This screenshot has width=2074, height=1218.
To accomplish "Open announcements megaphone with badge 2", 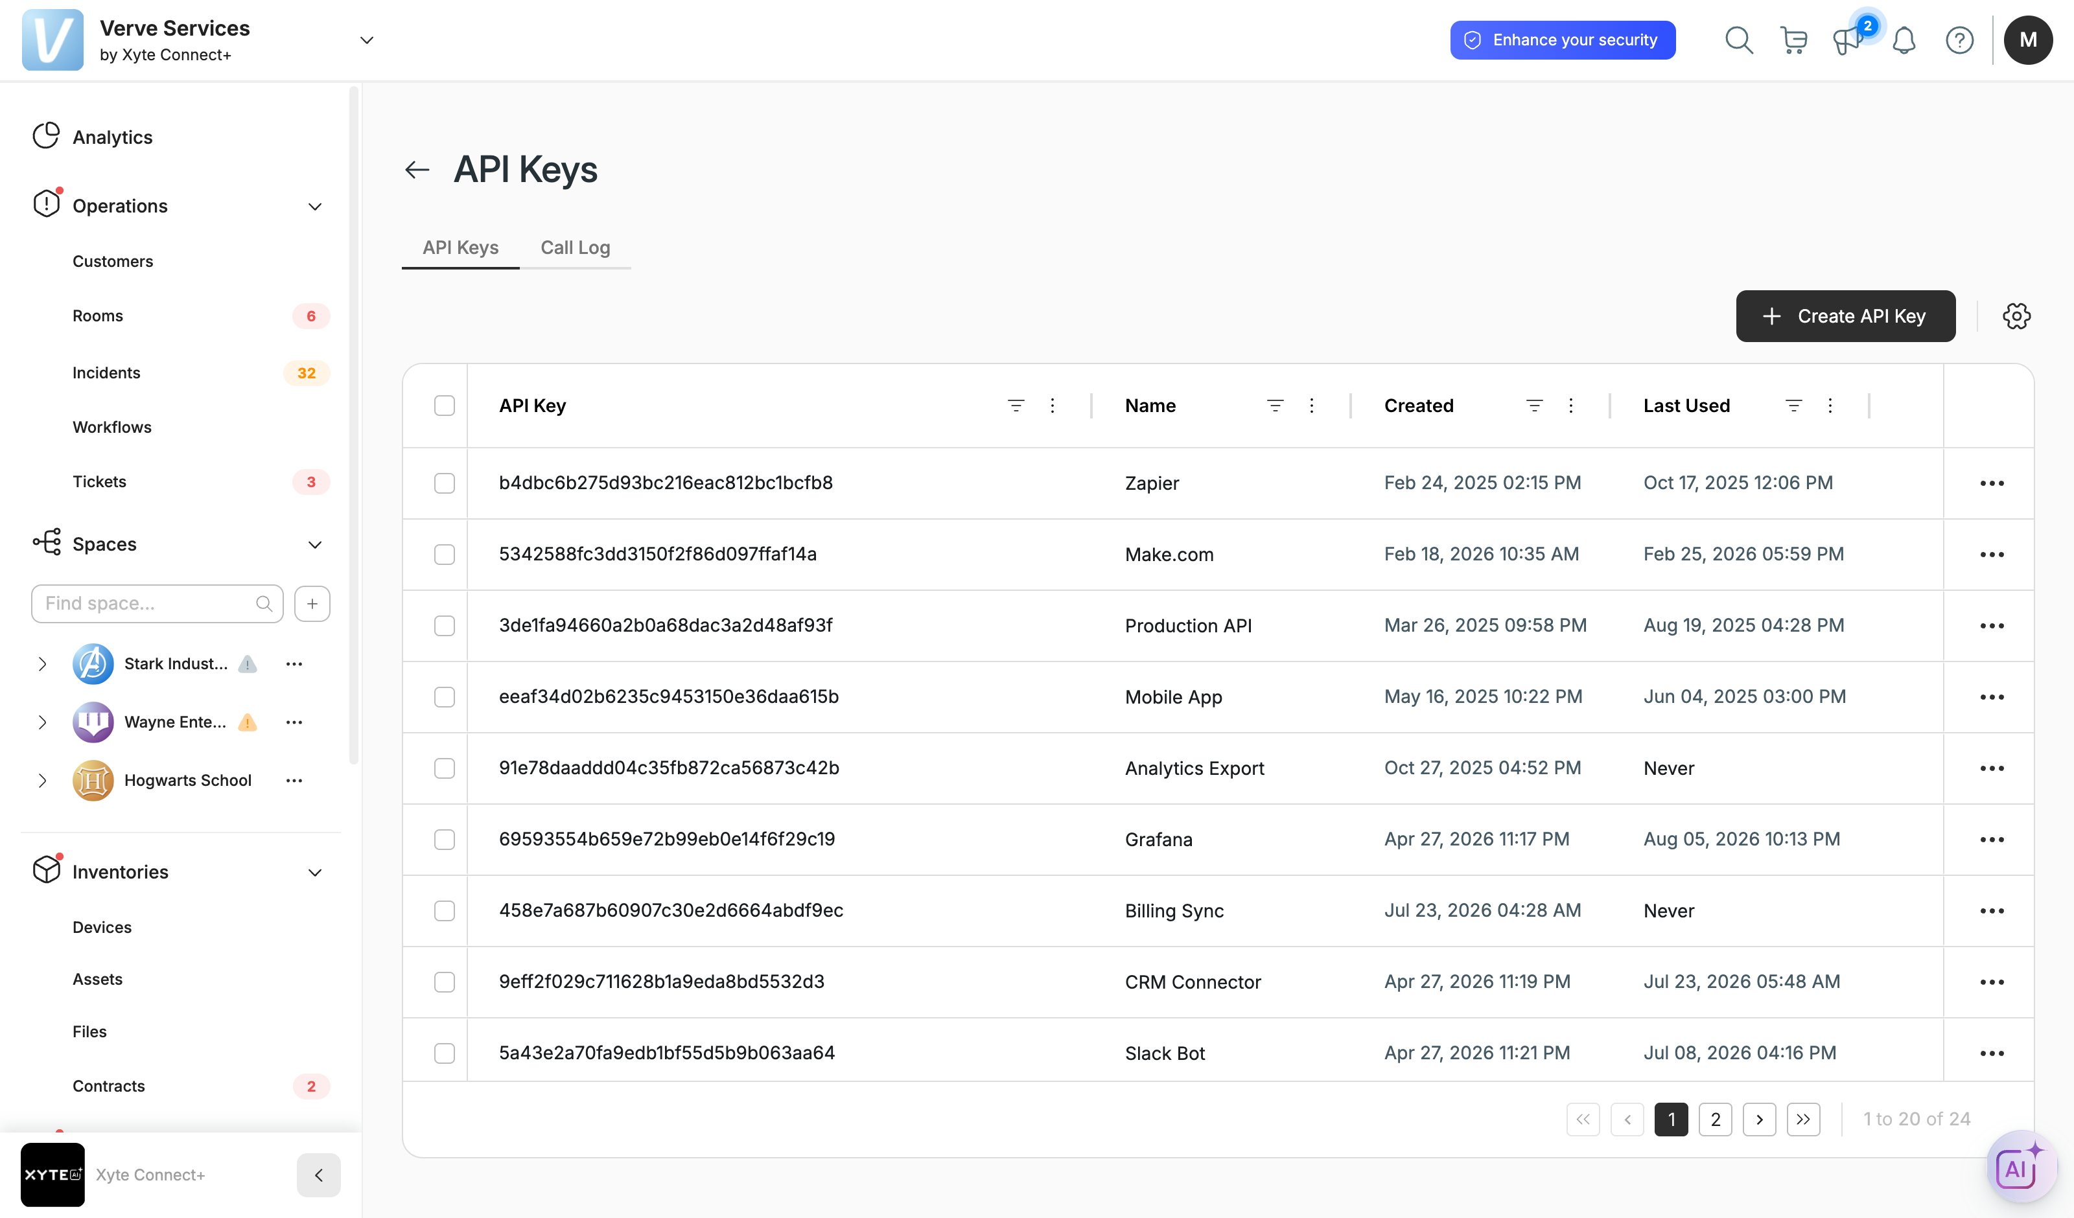I will click(x=1849, y=39).
